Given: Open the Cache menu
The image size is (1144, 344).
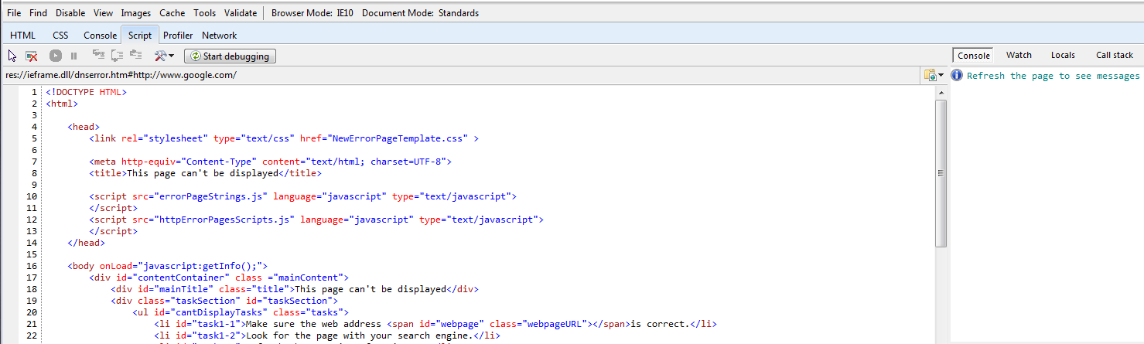Looking at the screenshot, I should 172,13.
